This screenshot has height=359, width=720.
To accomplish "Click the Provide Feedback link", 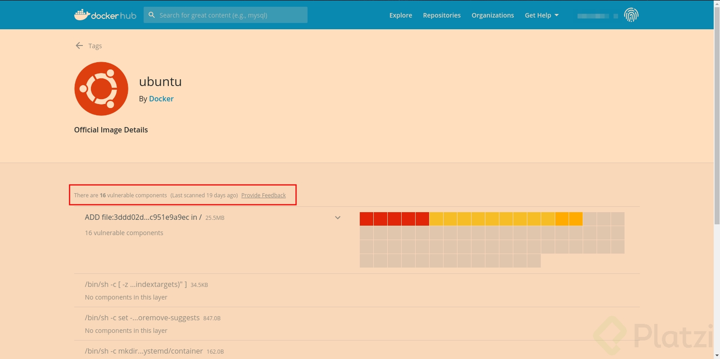I will tap(263, 195).
